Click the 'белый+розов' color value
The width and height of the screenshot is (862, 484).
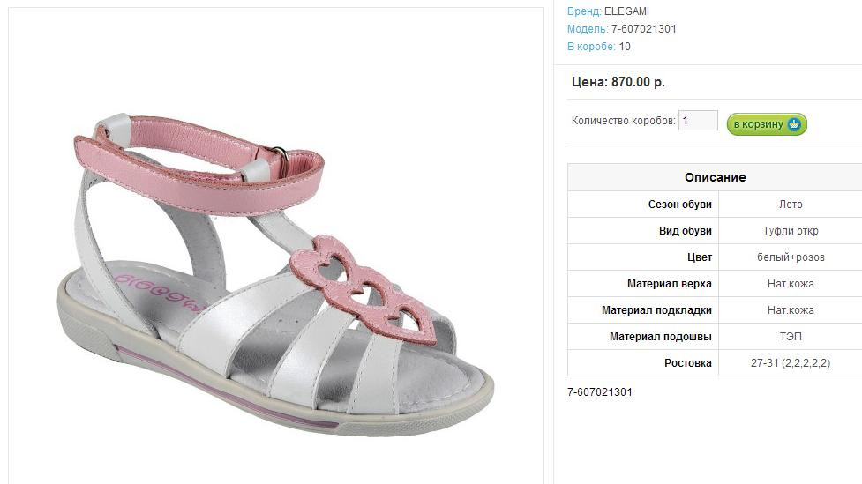(791, 257)
